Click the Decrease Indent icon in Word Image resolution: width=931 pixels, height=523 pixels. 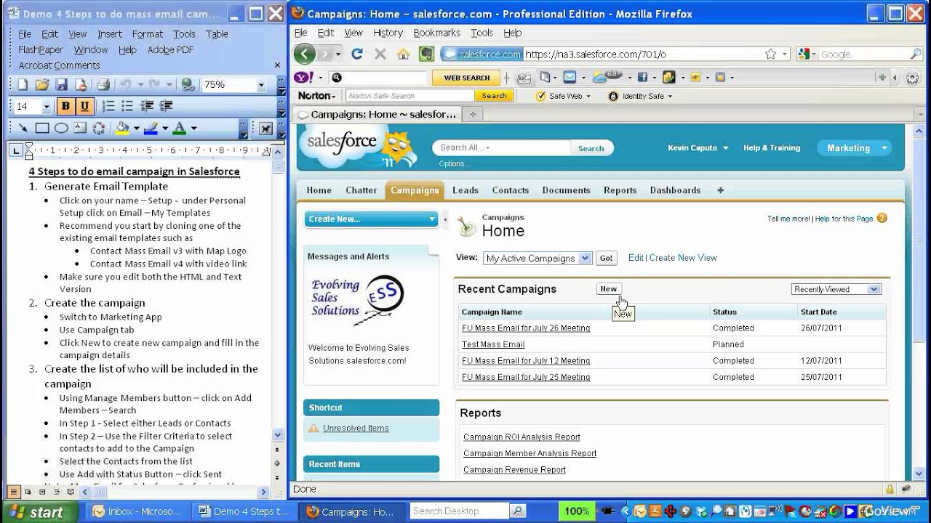147,106
